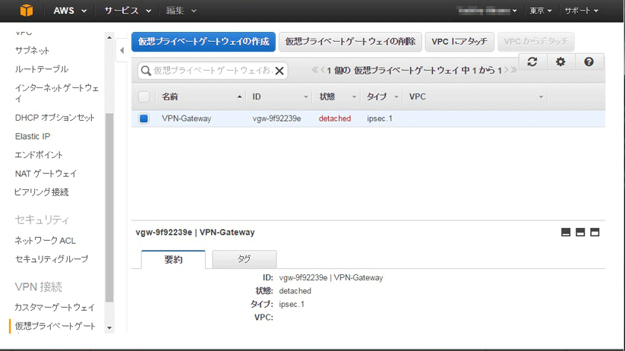Select the 要約 summary tab
625x351 pixels.
pos(173,259)
